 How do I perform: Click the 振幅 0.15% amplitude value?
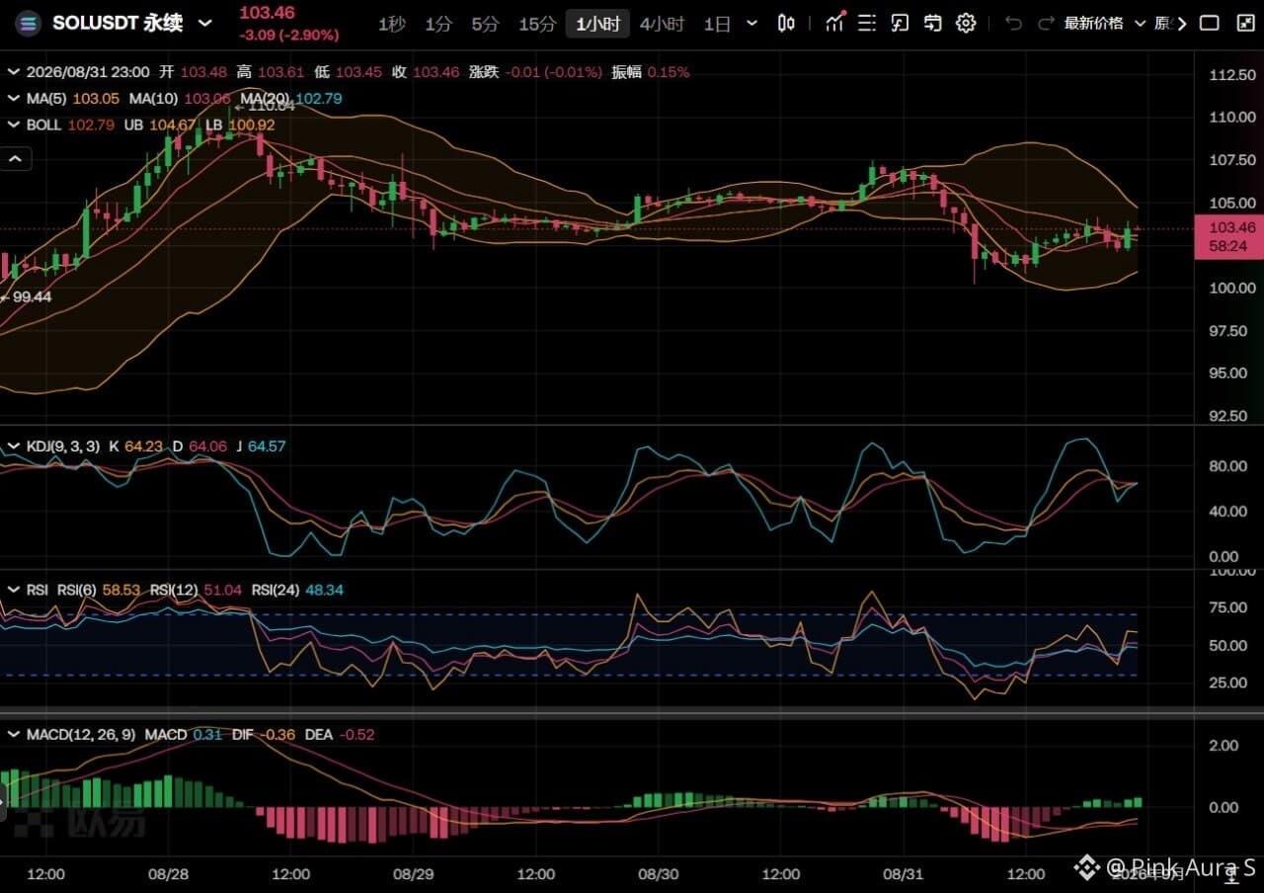point(651,72)
